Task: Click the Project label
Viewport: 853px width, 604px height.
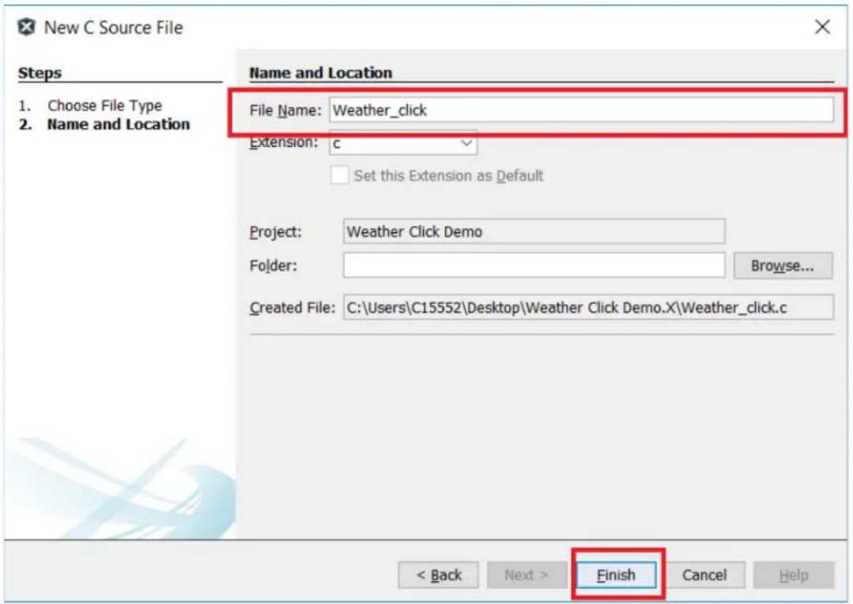Action: 275,232
